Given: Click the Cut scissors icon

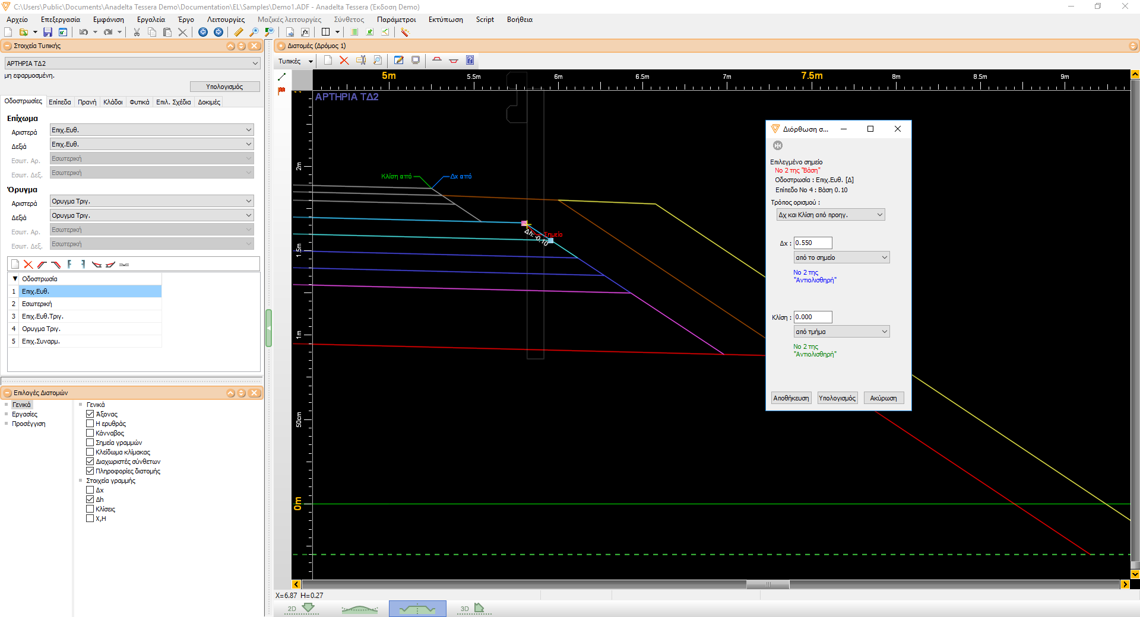Looking at the screenshot, I should [137, 32].
